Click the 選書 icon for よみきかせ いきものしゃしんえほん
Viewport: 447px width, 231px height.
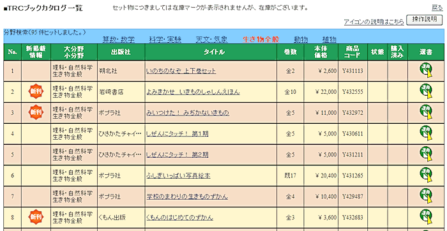pos(426,91)
